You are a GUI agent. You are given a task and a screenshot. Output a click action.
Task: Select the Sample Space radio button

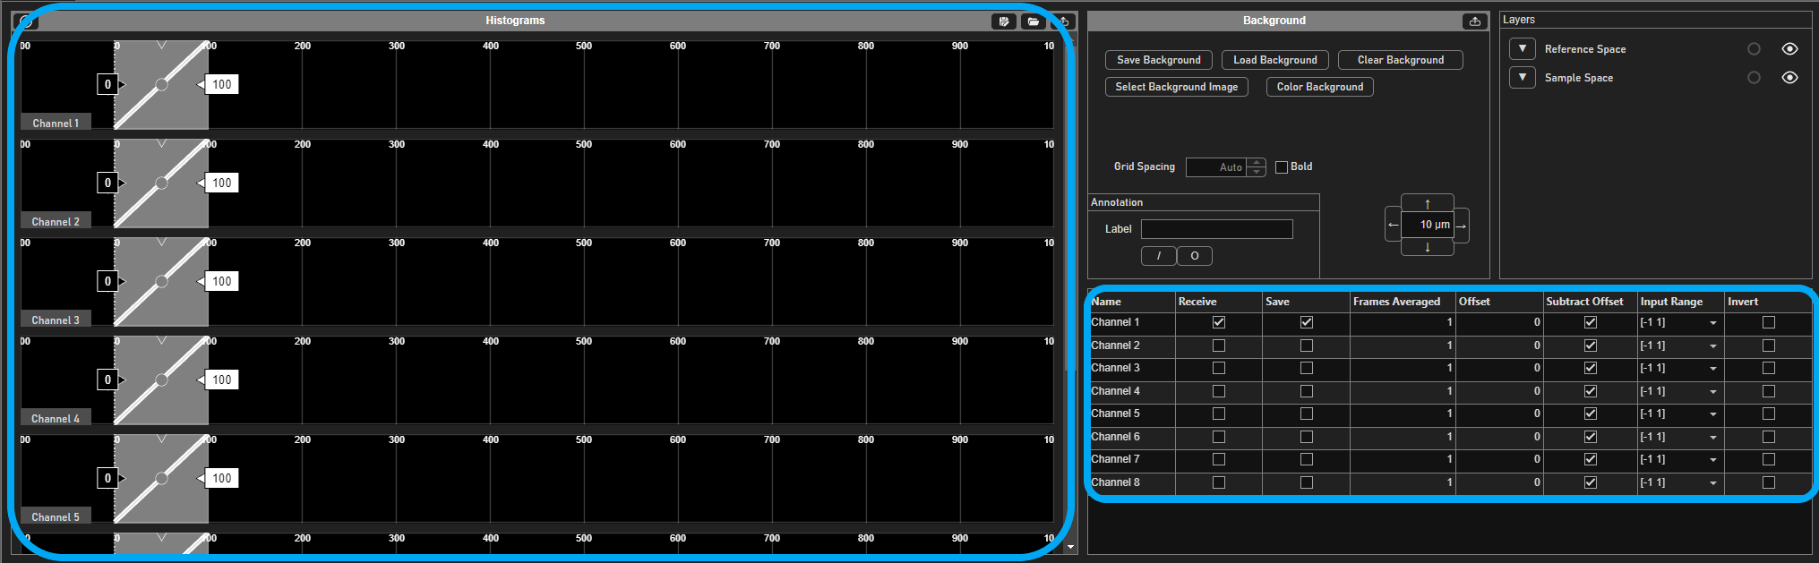coord(1754,78)
